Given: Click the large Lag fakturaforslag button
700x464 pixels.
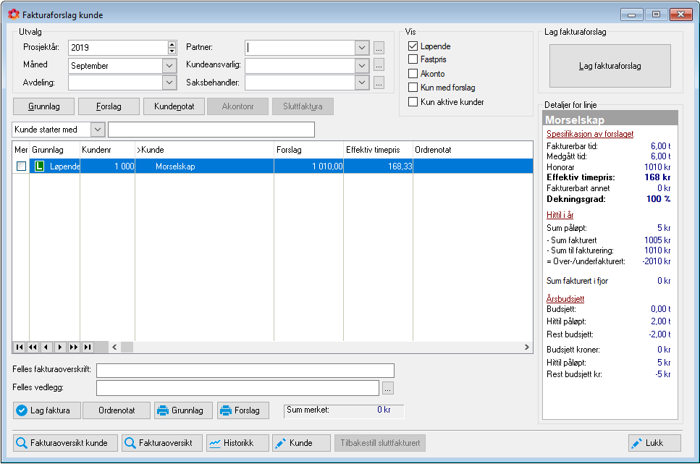Looking at the screenshot, I should [610, 66].
